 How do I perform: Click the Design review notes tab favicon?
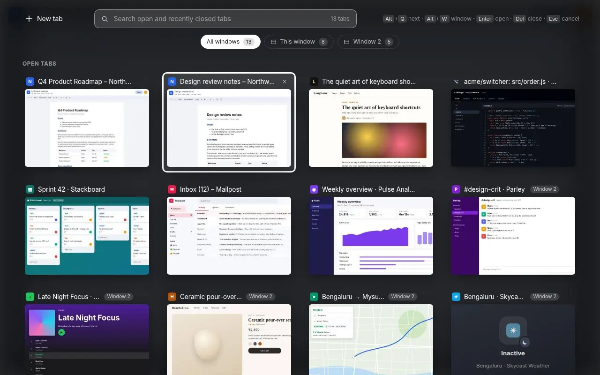tap(172, 82)
